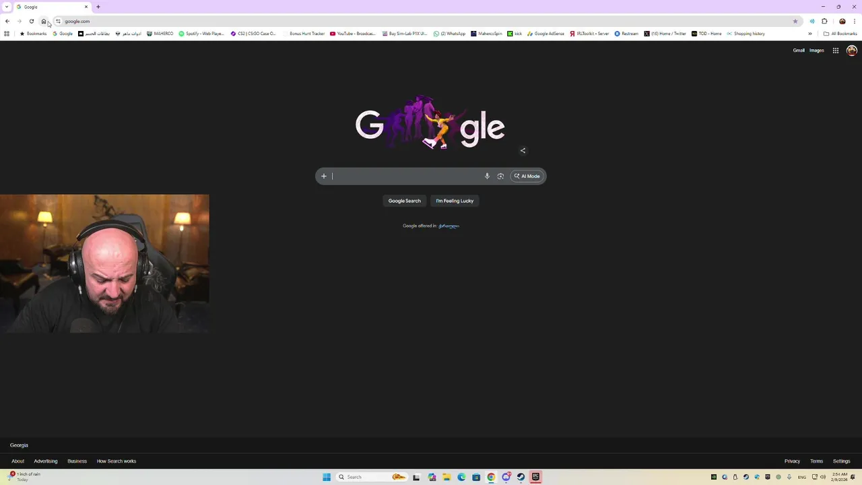This screenshot has height=485, width=862.
Task: Open the IRLToolkit Server bookmark
Action: [x=589, y=34]
